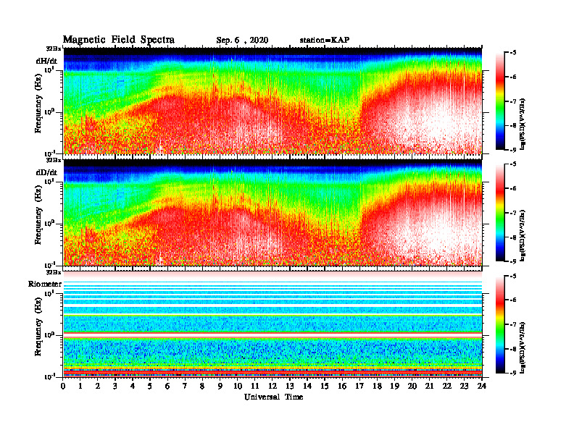
Task: Click inside the dD/dt spectrogram plot
Action: click(273, 212)
